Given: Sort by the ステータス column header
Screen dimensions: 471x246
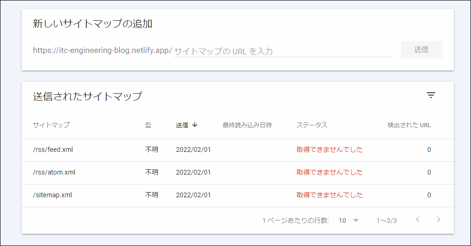Looking at the screenshot, I should point(312,125).
